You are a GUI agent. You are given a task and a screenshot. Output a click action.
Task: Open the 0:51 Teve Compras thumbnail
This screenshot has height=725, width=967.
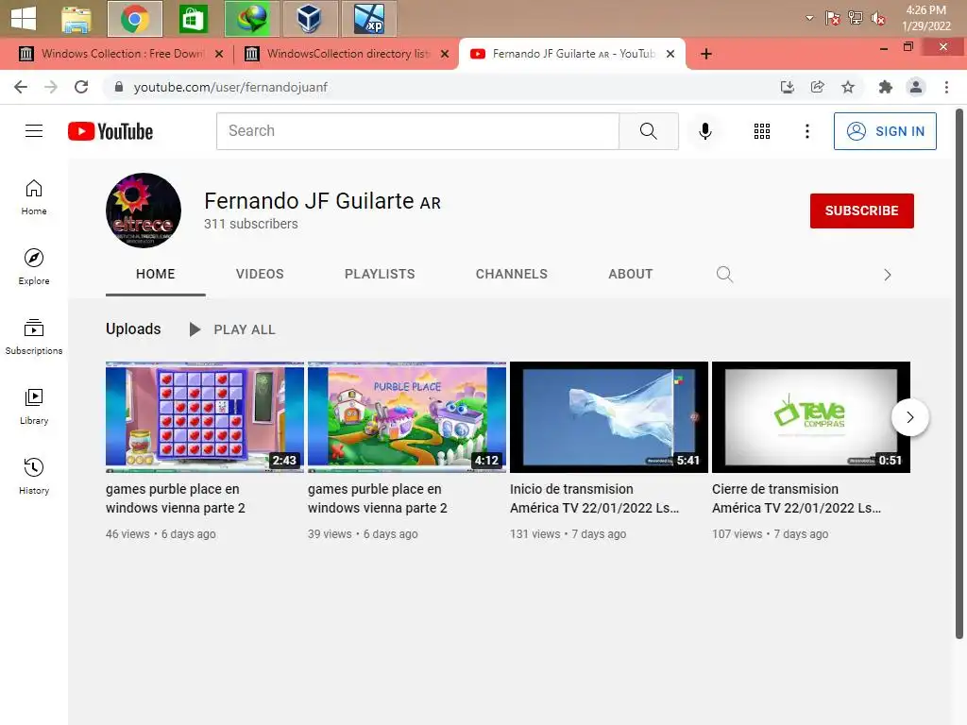click(x=811, y=417)
